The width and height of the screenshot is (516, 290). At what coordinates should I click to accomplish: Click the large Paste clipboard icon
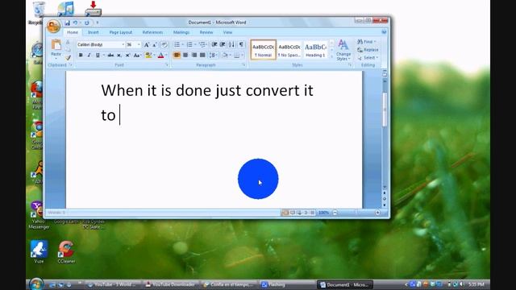click(x=56, y=45)
